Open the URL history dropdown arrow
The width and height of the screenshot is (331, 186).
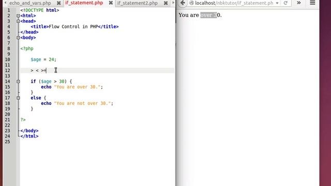[x=277, y=3]
